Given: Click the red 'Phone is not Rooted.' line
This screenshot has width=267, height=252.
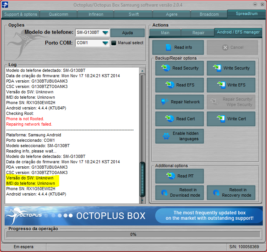Looking at the screenshot, I should point(25,119).
